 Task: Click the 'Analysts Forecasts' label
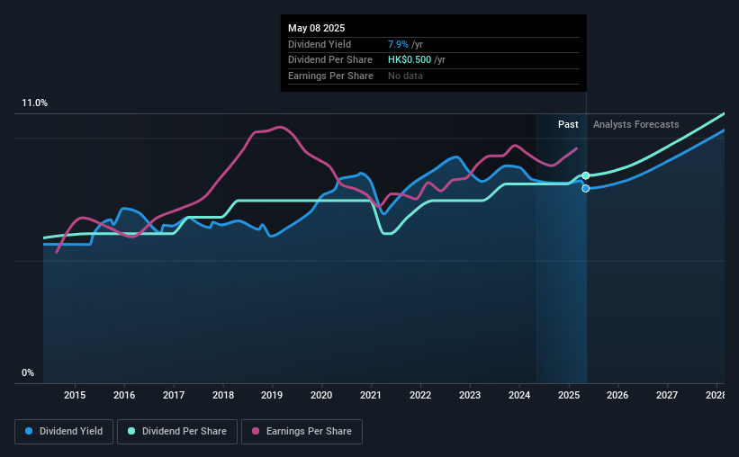coord(635,124)
